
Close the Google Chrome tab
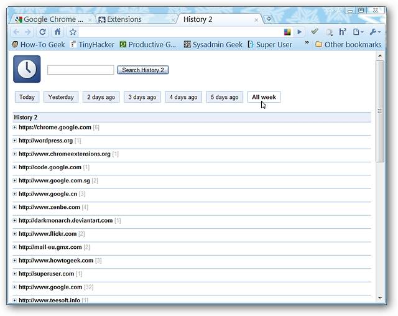[x=90, y=20]
